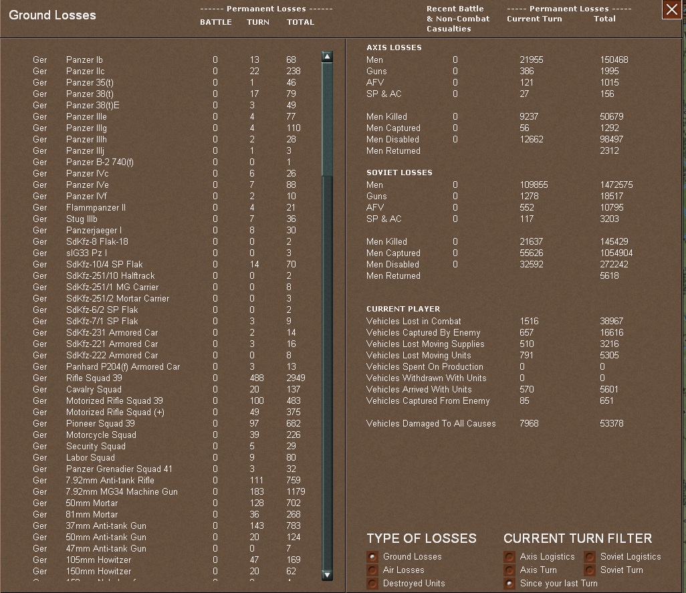
Task: Click the TURN column header
Action: (x=257, y=22)
